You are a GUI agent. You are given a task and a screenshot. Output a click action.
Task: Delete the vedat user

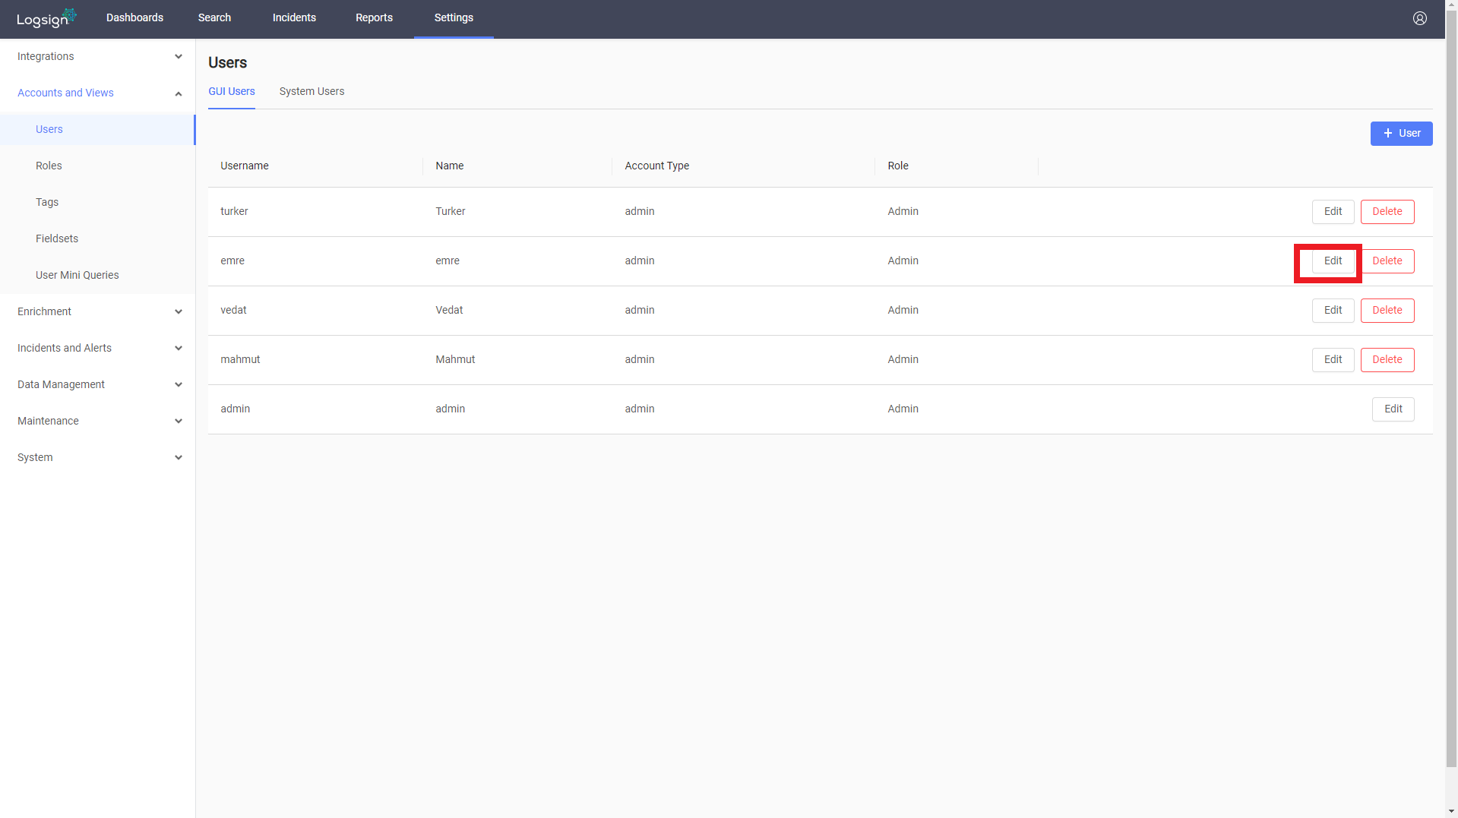[x=1387, y=310]
